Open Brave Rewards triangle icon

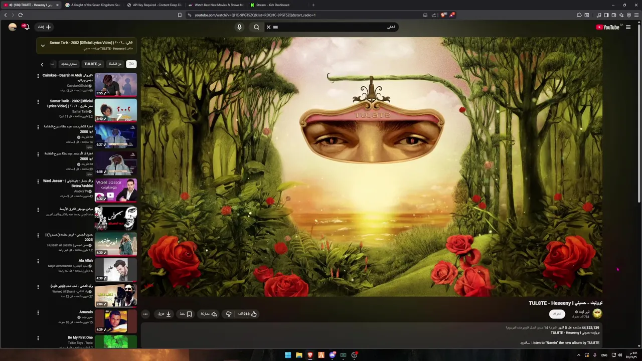(452, 15)
